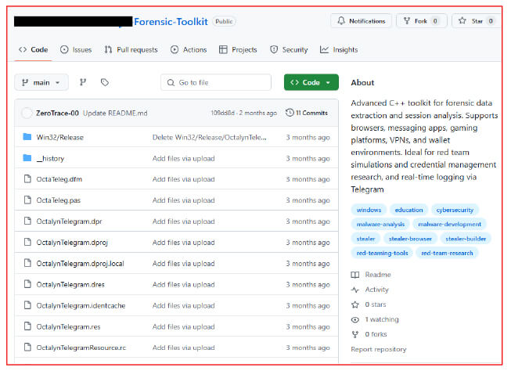
Task: Open OctalynTelegramResource.rc file
Action: pos(81,348)
